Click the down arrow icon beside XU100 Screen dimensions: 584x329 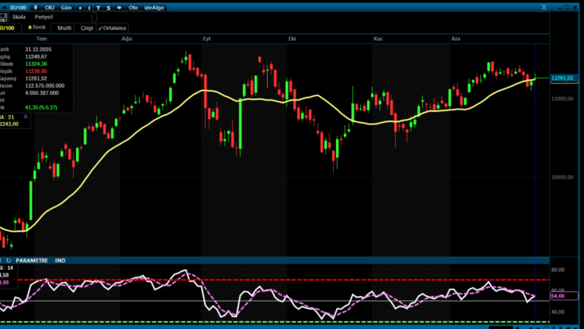[x=36, y=7]
